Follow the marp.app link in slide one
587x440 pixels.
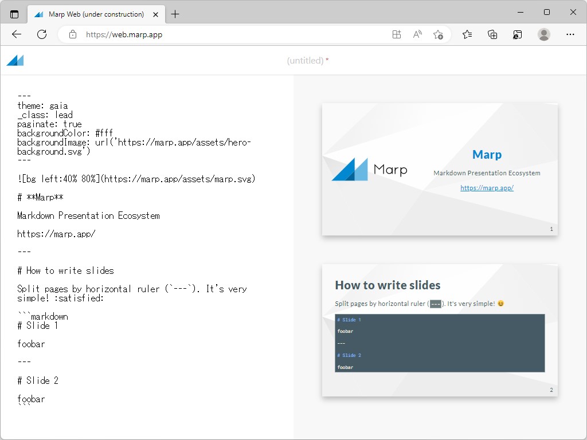pos(487,187)
